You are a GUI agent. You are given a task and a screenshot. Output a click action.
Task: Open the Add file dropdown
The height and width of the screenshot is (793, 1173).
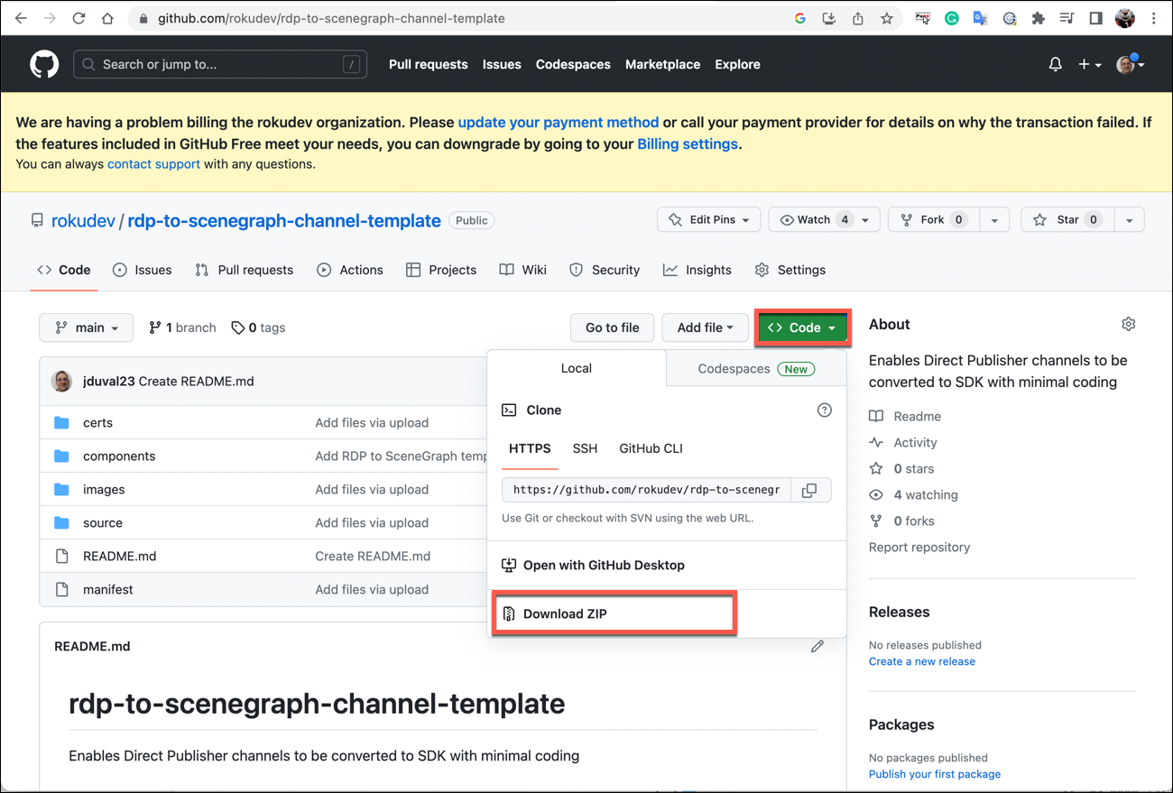[x=705, y=327]
